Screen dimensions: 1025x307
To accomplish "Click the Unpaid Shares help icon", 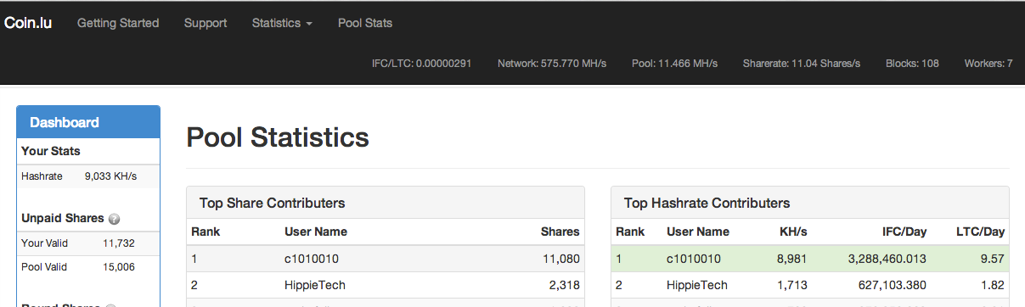I will (114, 219).
